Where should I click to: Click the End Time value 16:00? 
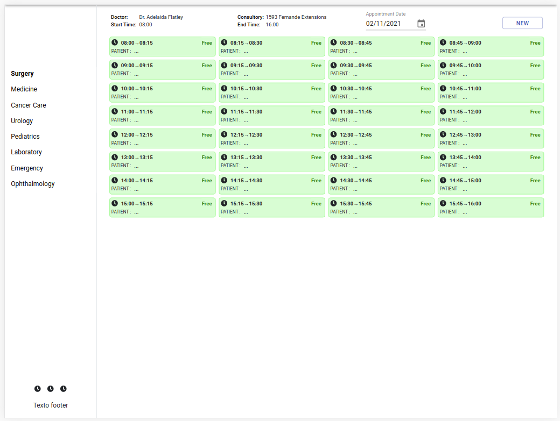pyautogui.click(x=272, y=25)
